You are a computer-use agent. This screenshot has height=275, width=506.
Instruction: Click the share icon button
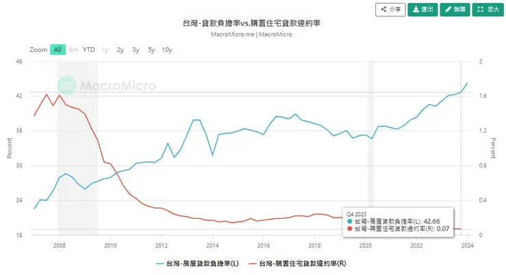[390, 10]
